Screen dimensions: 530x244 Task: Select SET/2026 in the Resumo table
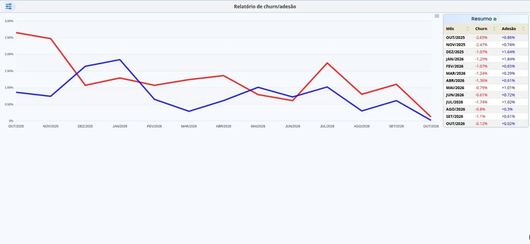(x=455, y=117)
